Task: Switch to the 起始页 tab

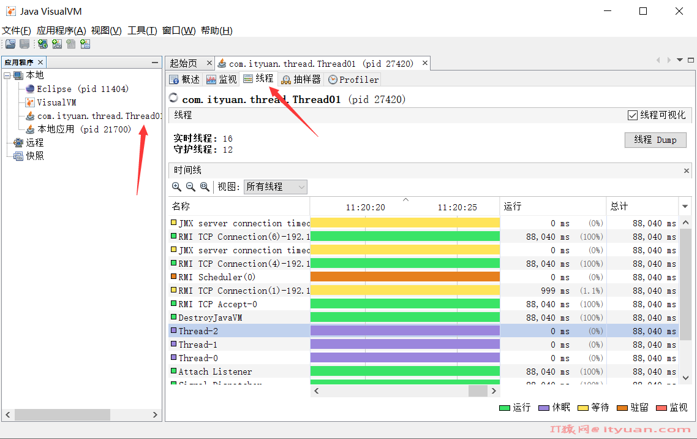Action: (x=183, y=64)
